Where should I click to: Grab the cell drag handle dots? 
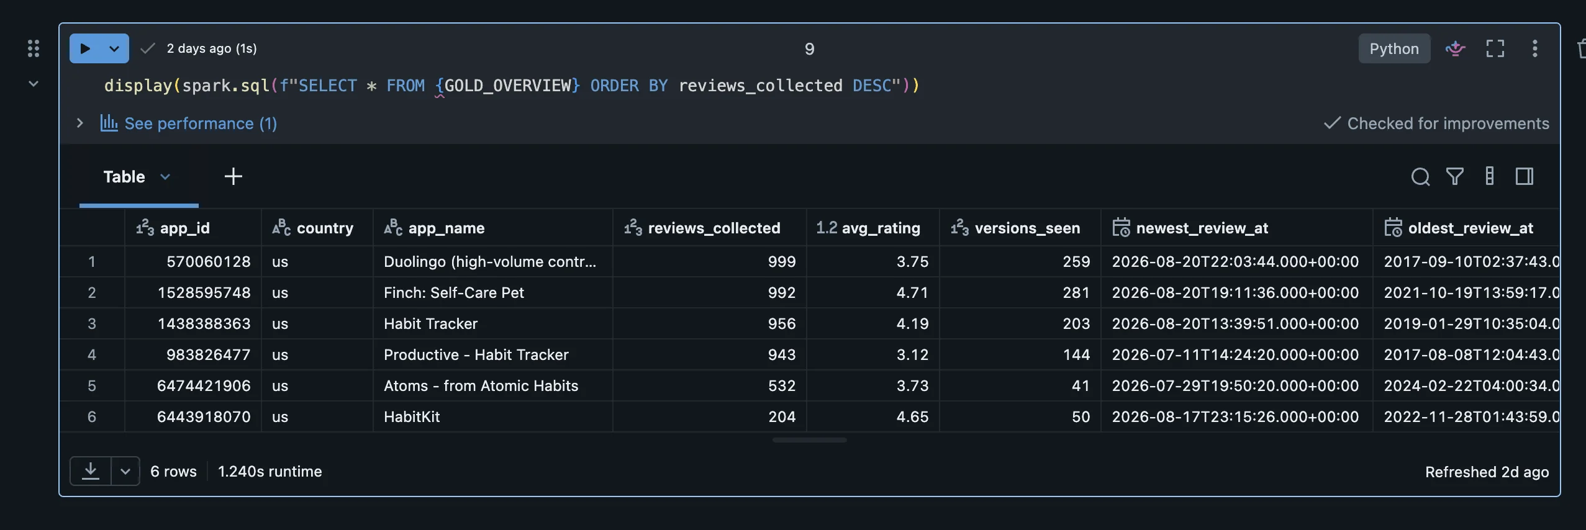(34, 48)
